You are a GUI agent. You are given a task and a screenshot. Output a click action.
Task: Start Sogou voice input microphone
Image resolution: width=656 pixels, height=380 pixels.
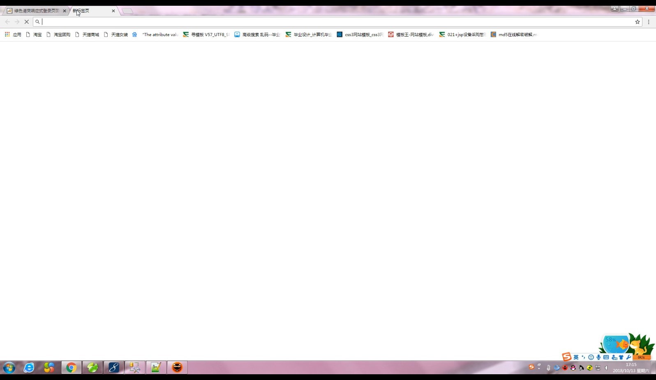point(598,357)
